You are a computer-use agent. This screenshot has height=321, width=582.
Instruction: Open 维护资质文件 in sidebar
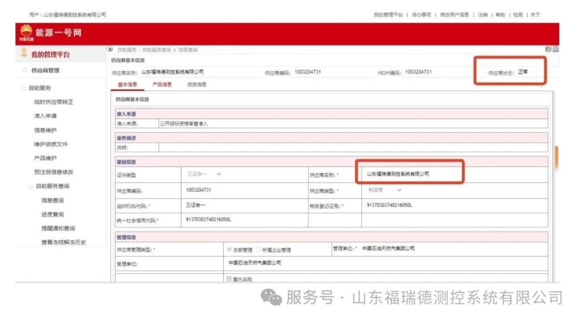coord(51,144)
